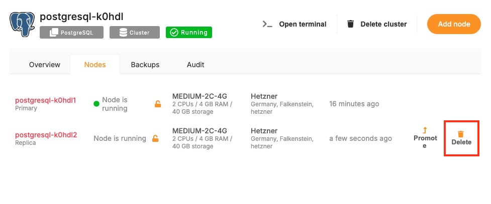The image size is (491, 204).
Task: Go to the Audit tab
Action: pos(195,65)
